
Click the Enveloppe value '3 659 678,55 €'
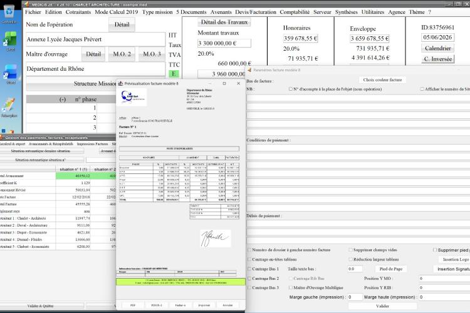pyautogui.click(x=370, y=39)
